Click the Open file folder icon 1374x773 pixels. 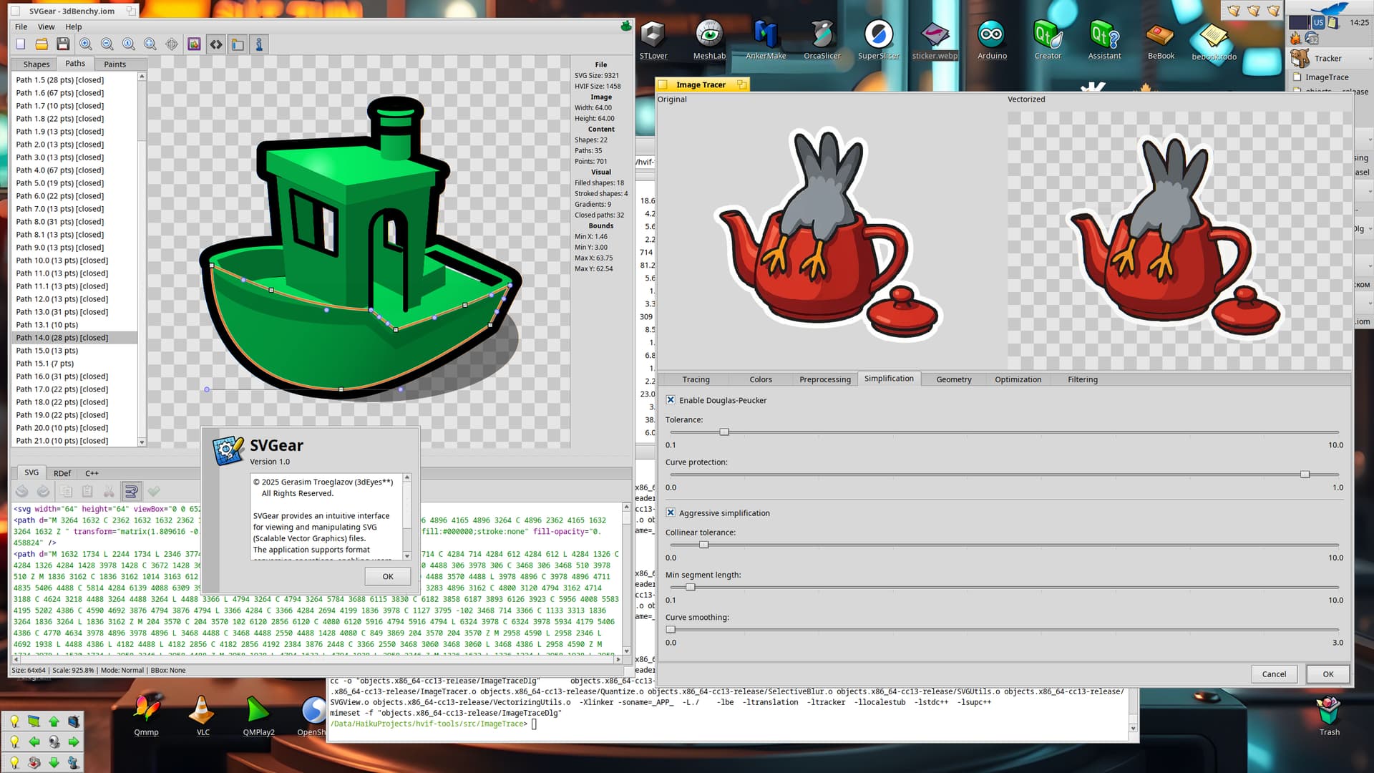[x=42, y=44]
